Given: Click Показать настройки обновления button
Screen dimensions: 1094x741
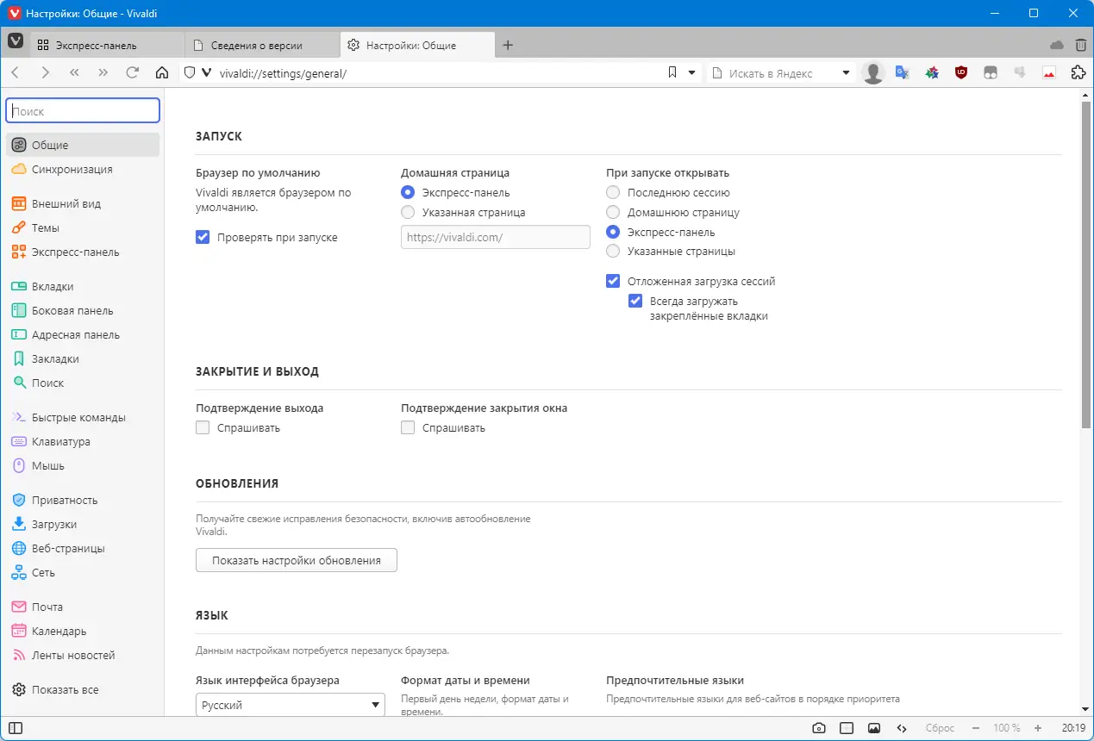Looking at the screenshot, I should pos(297,560).
